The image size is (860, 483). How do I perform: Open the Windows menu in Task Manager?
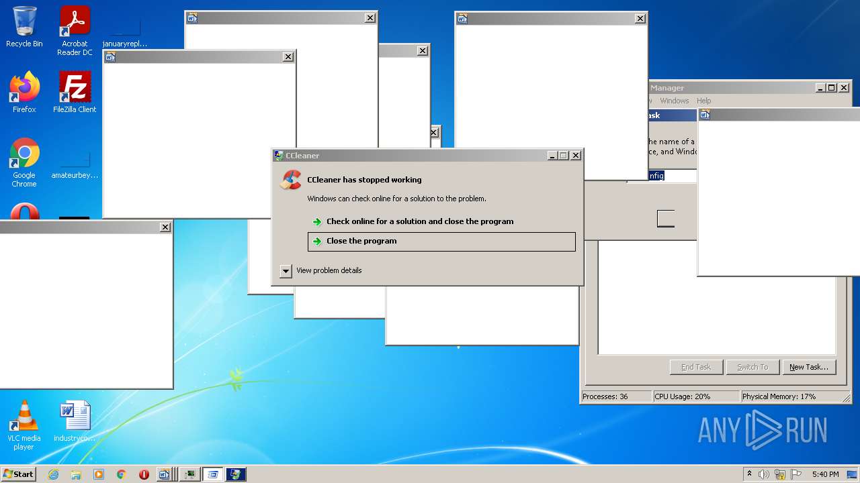tap(674, 101)
